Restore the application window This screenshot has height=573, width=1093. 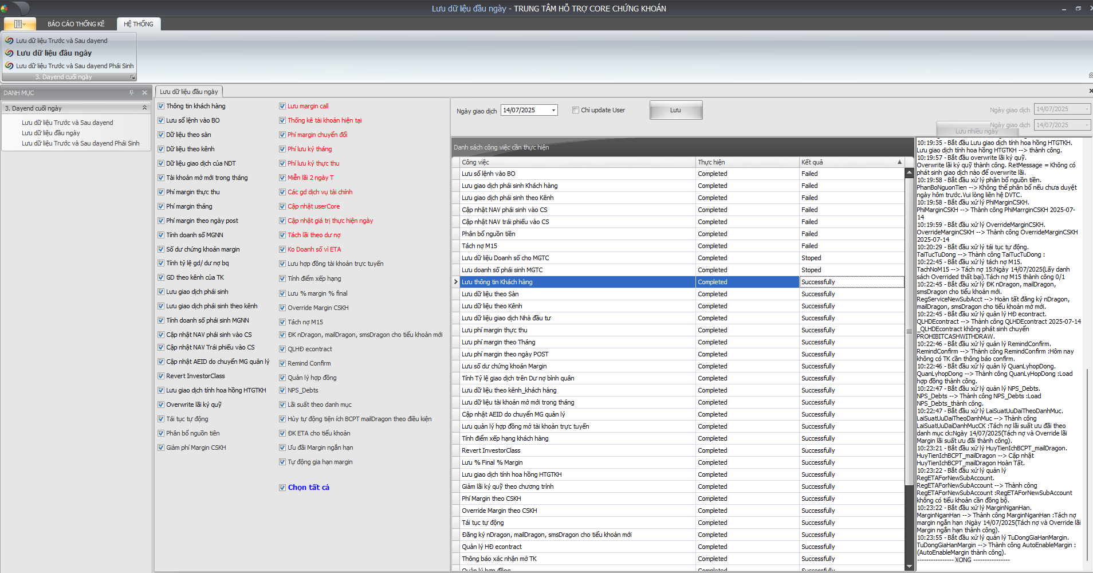coord(1078,8)
